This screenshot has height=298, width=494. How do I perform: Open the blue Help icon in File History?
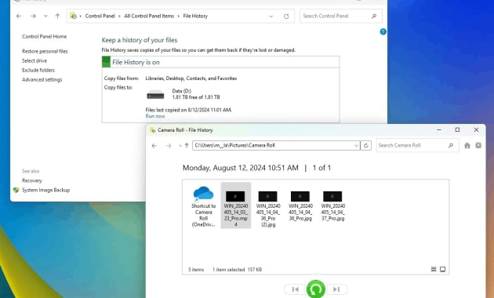pyautogui.click(x=383, y=31)
